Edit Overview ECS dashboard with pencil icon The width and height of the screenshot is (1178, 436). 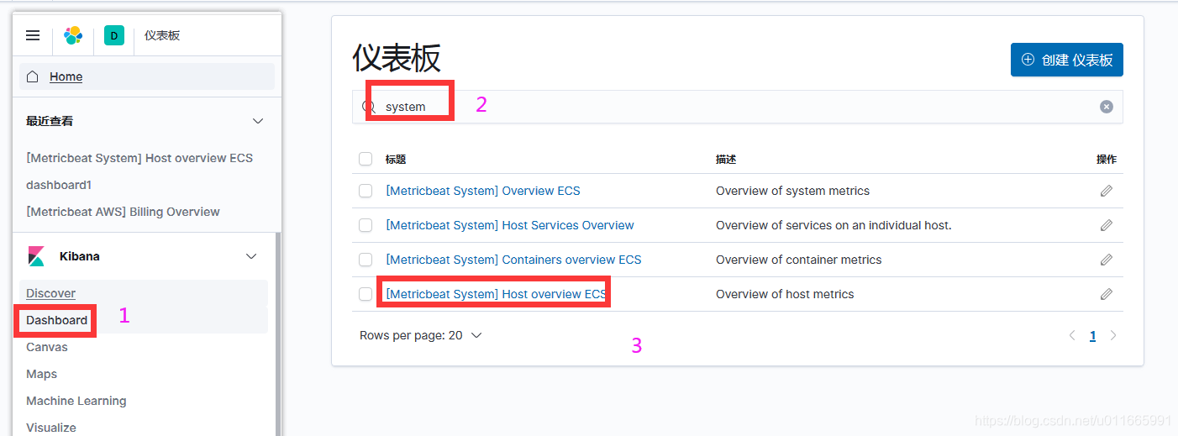coord(1106,191)
